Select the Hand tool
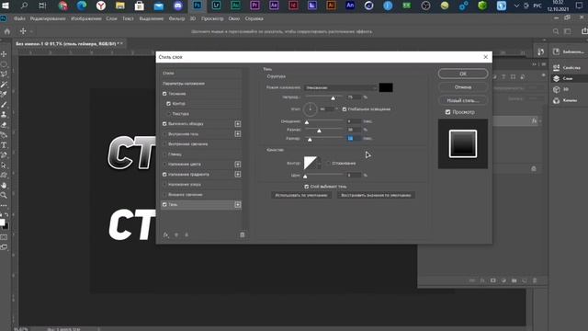Image resolution: width=588 pixels, height=331 pixels. pos(4,186)
